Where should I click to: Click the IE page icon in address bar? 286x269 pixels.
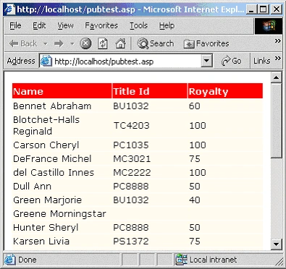46,61
